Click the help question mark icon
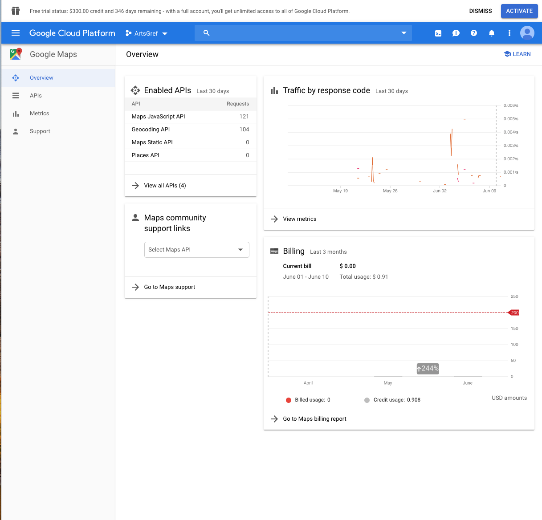The width and height of the screenshot is (542, 520). (474, 33)
